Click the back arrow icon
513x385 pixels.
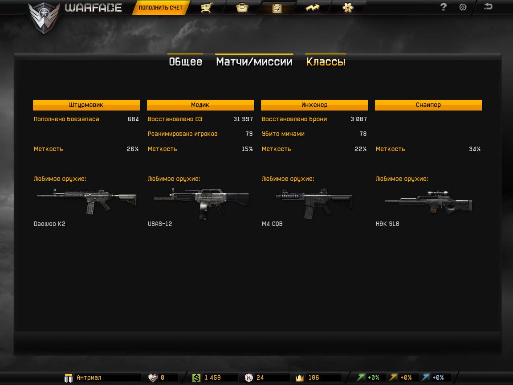click(x=488, y=7)
